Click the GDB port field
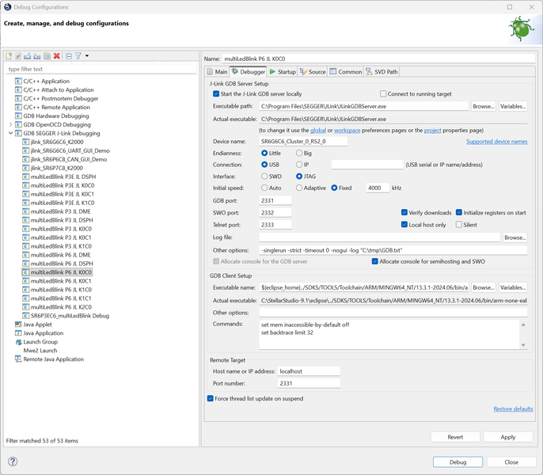 (x=275, y=200)
